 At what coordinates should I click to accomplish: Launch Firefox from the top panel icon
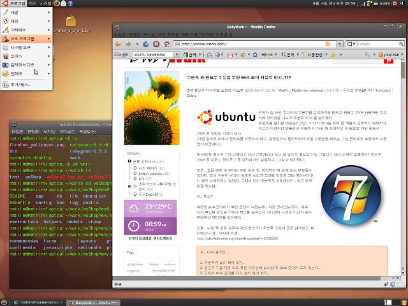pos(56,3)
